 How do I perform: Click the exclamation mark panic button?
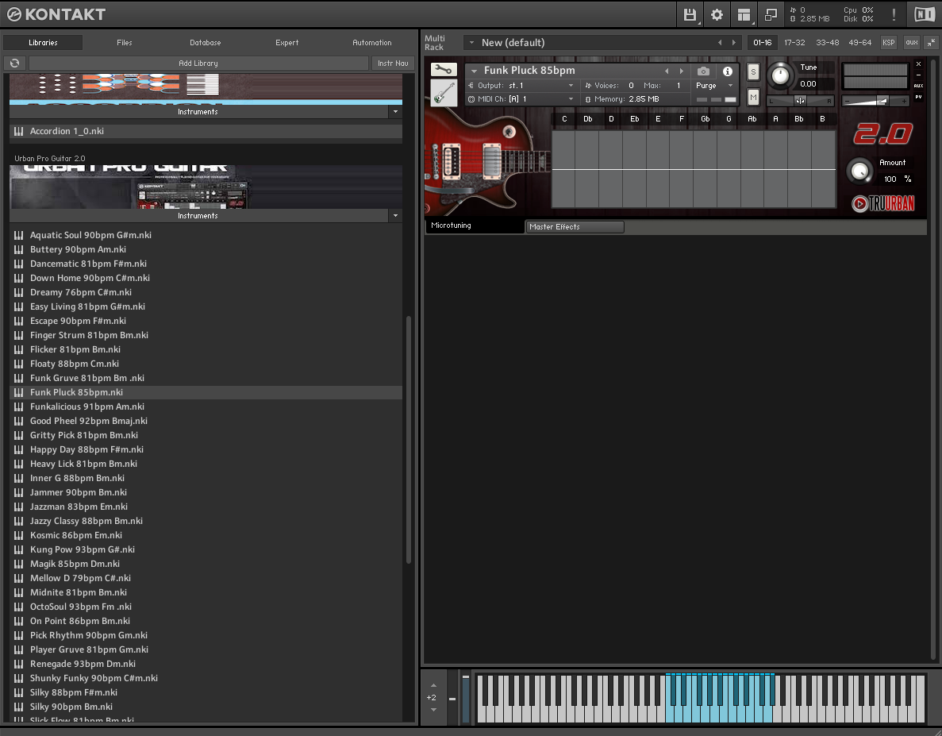coord(894,14)
